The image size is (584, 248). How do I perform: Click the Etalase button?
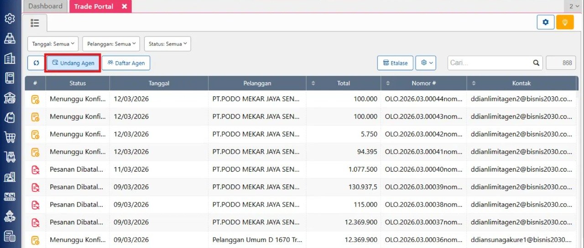[x=395, y=63]
